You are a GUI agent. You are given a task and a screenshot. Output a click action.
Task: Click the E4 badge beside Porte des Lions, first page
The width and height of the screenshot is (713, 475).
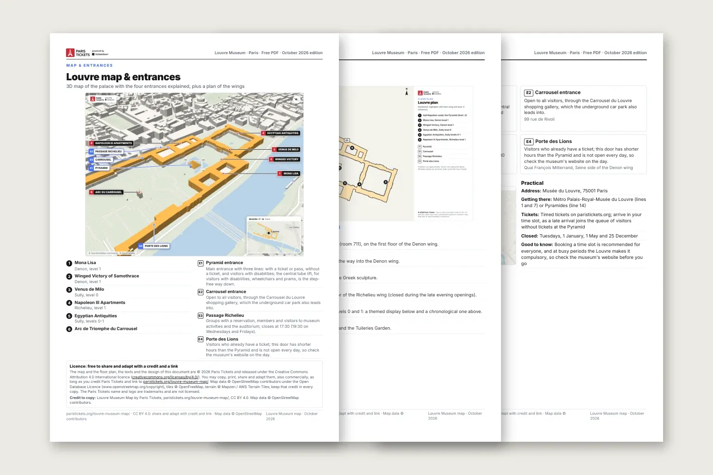pyautogui.click(x=201, y=340)
